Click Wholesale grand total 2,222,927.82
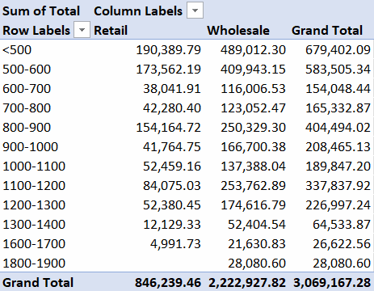The image size is (374, 291). pos(247,283)
